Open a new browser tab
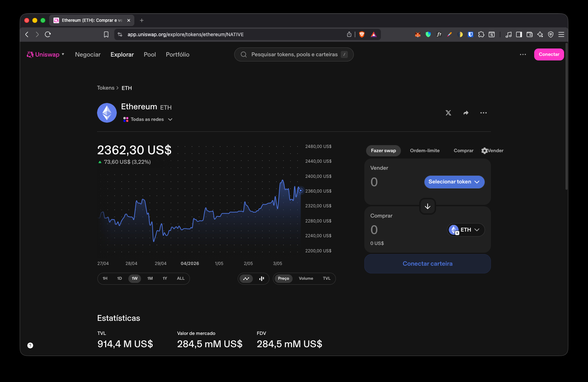 142,20
